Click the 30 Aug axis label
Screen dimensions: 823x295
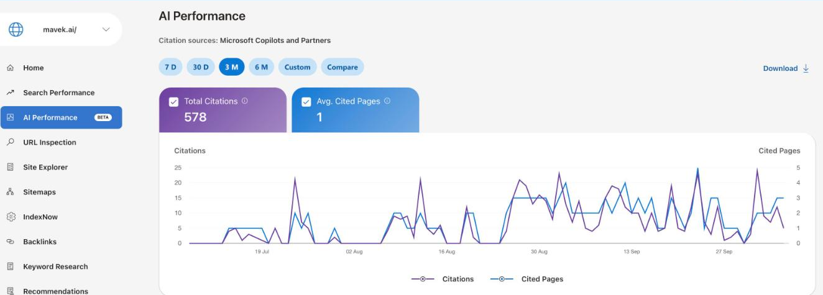pos(539,252)
